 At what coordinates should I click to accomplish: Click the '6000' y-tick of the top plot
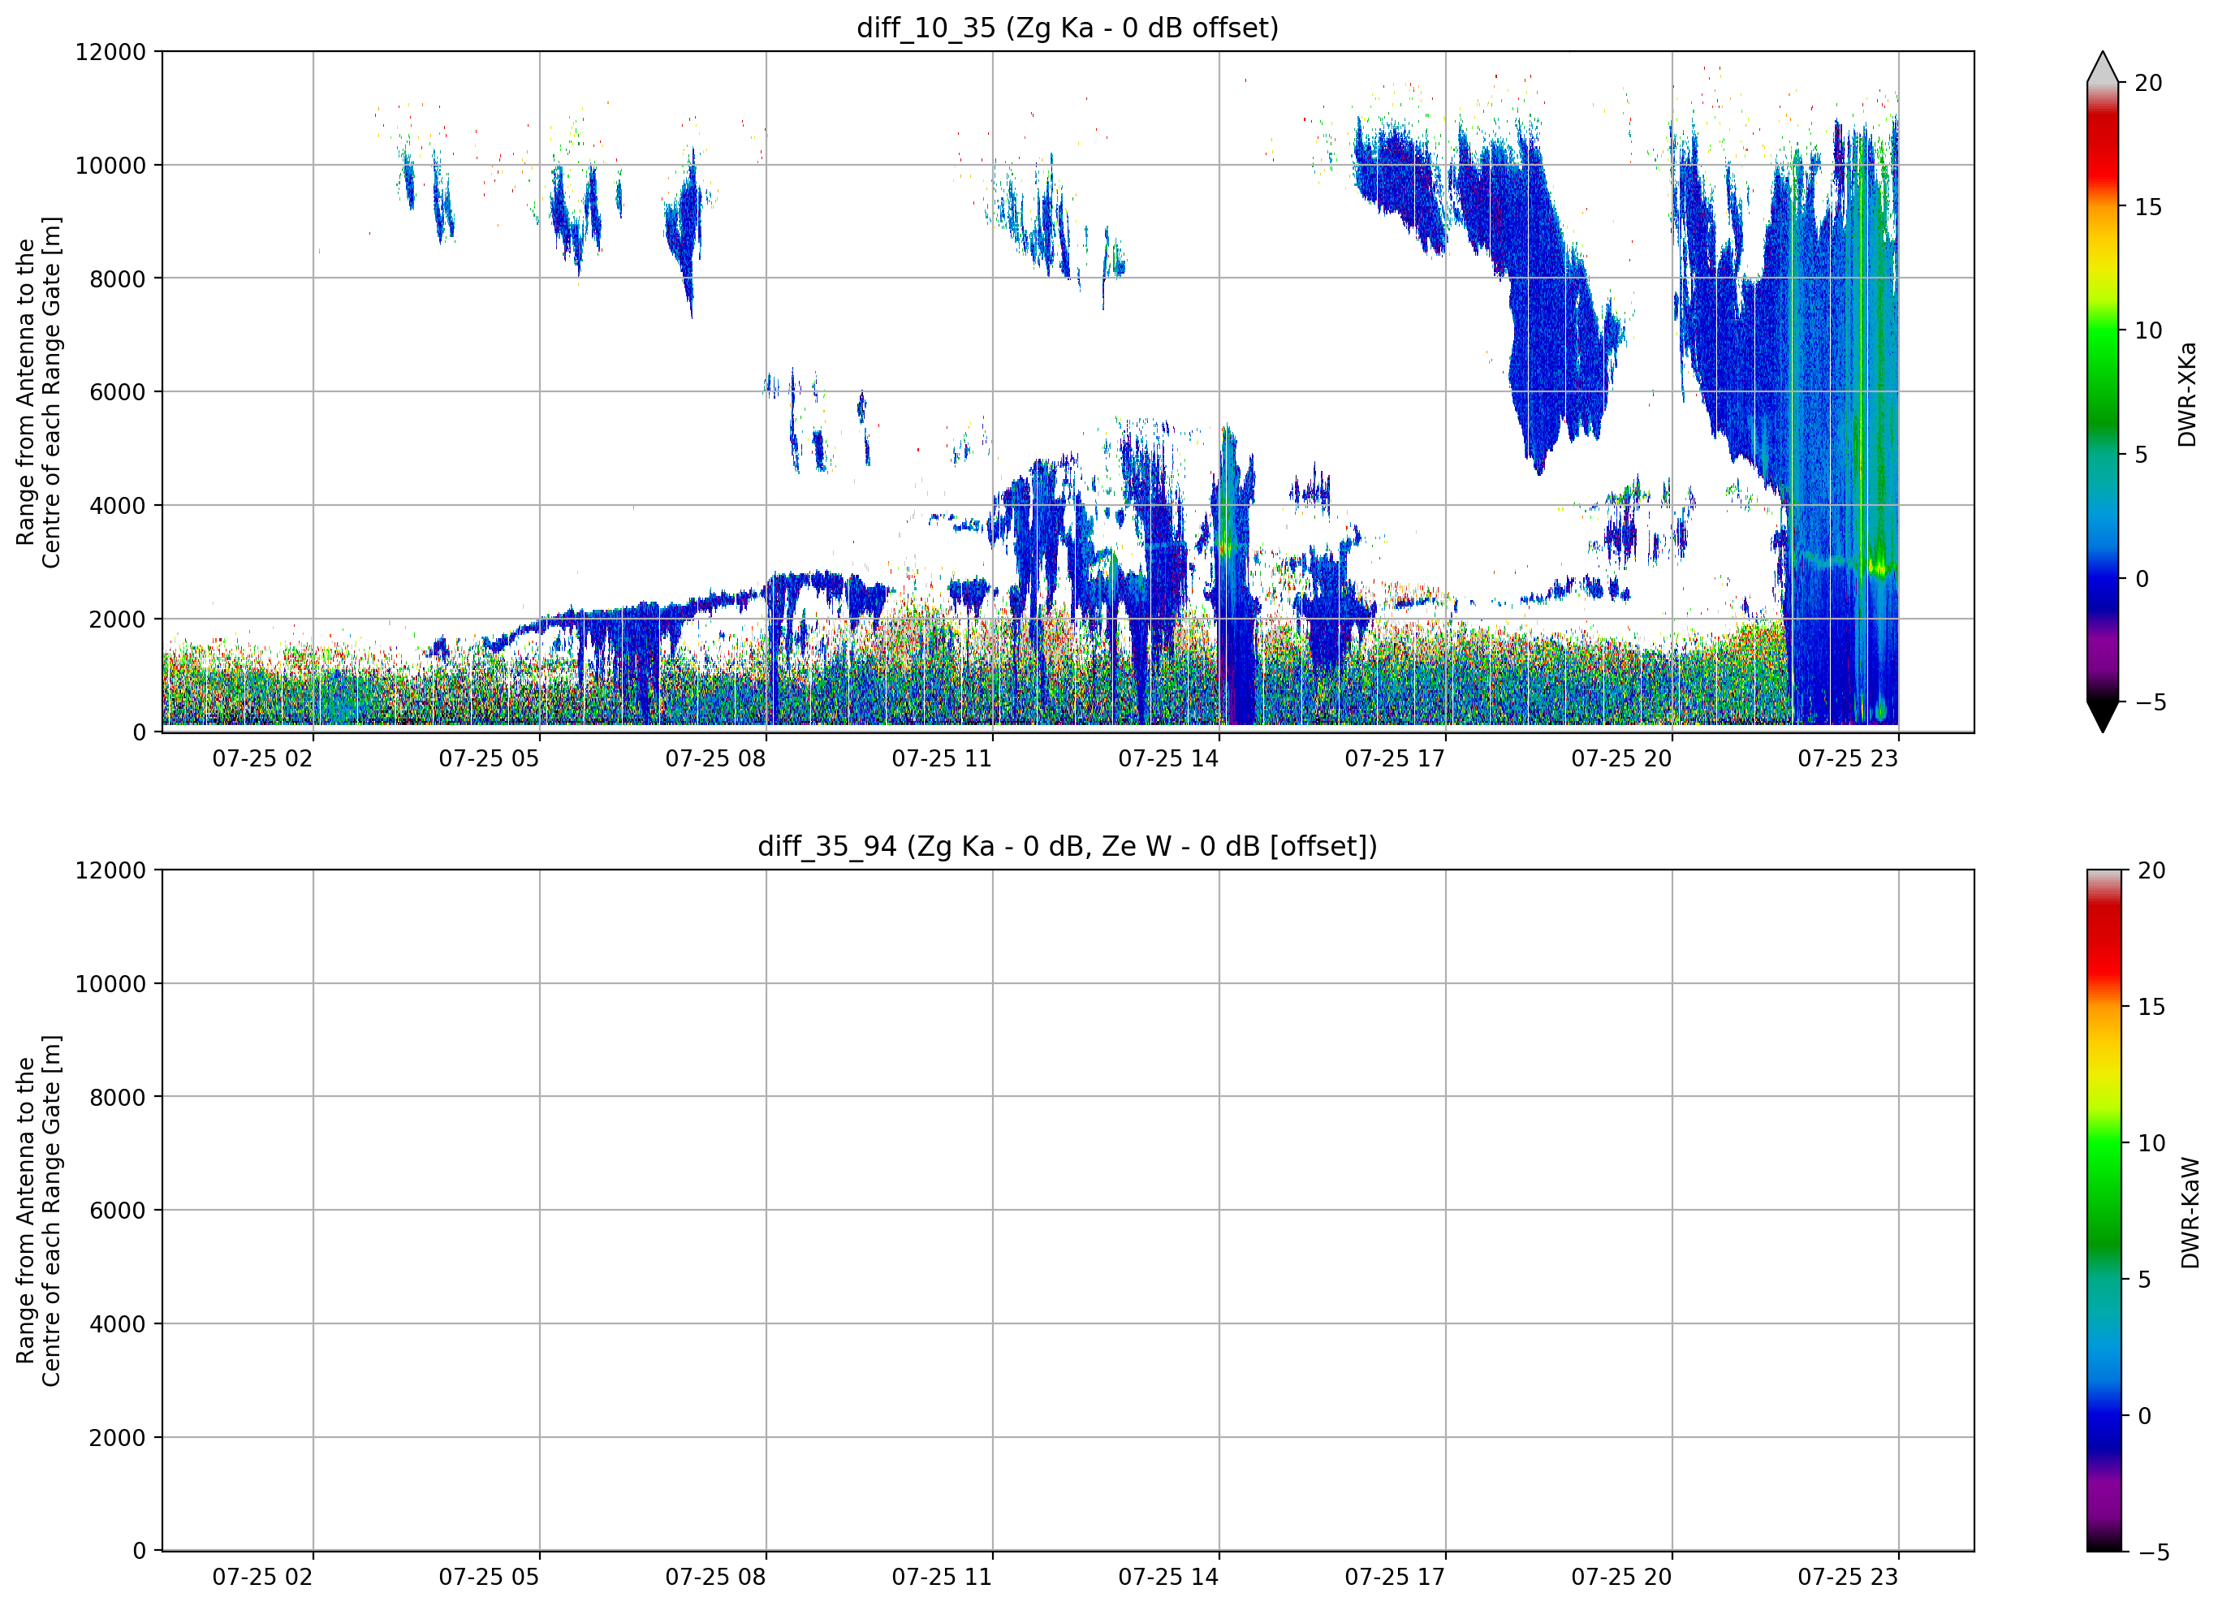(118, 392)
